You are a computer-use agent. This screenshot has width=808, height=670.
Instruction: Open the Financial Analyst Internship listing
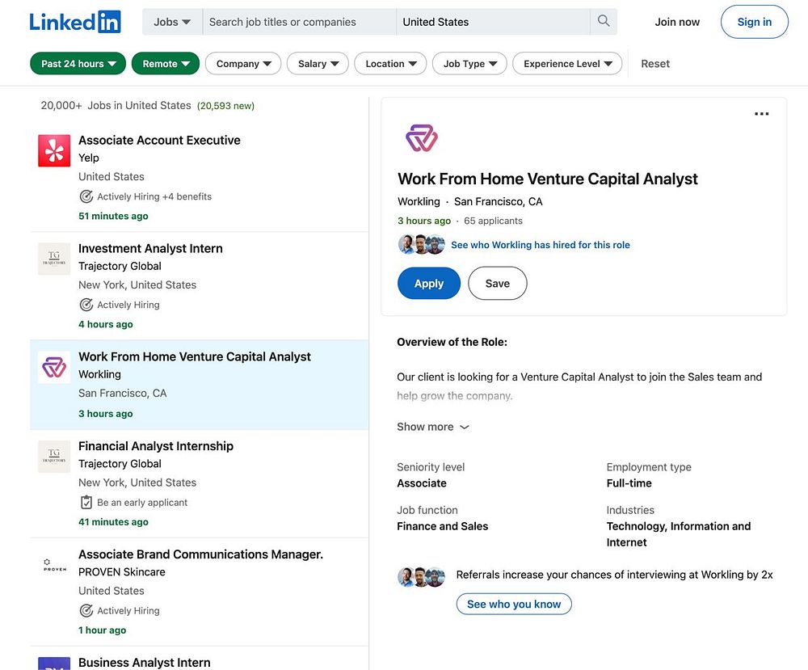156,446
